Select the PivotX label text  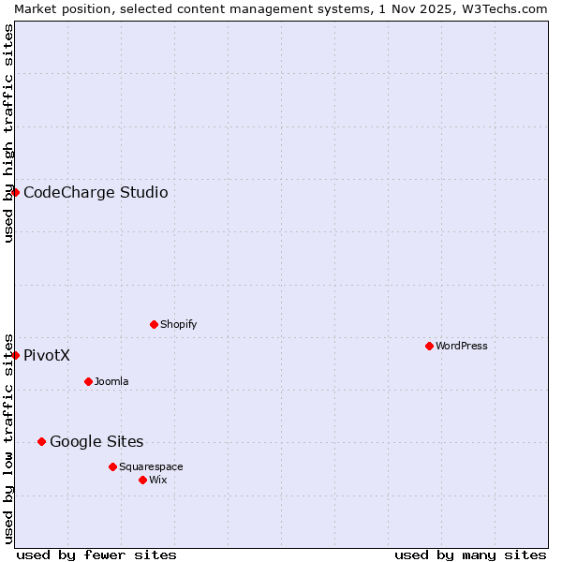point(47,356)
